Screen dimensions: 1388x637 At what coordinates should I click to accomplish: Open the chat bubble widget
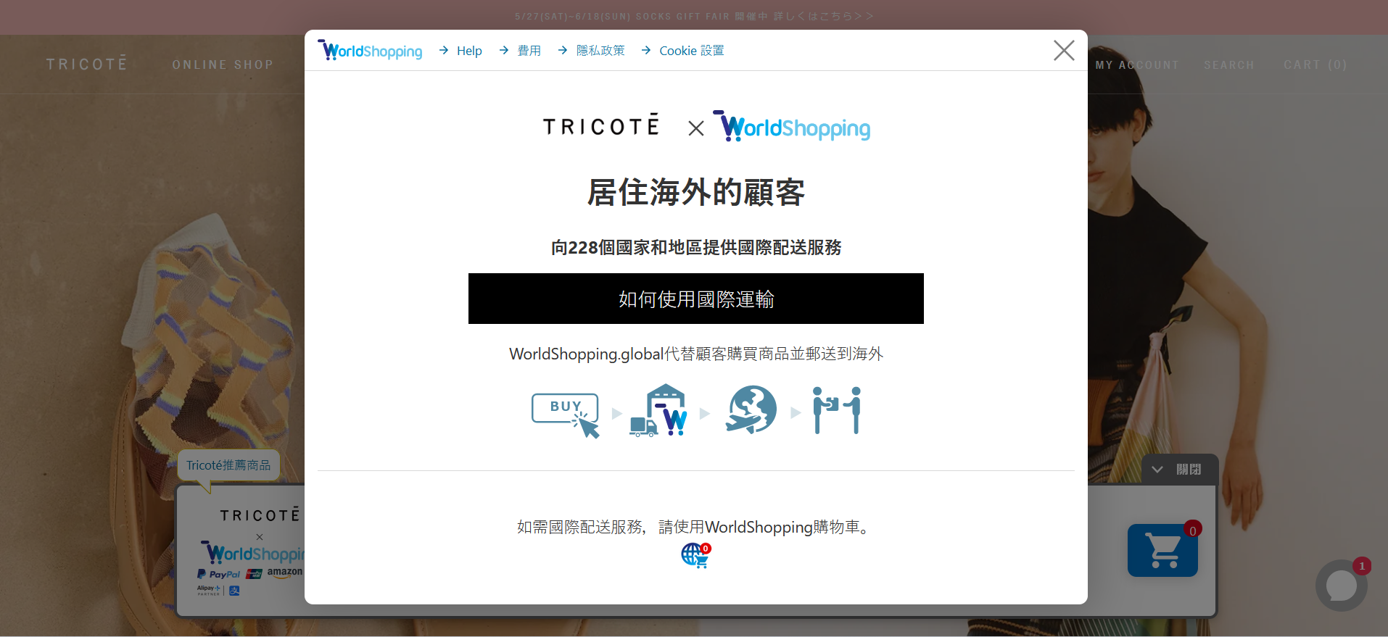[1341, 586]
